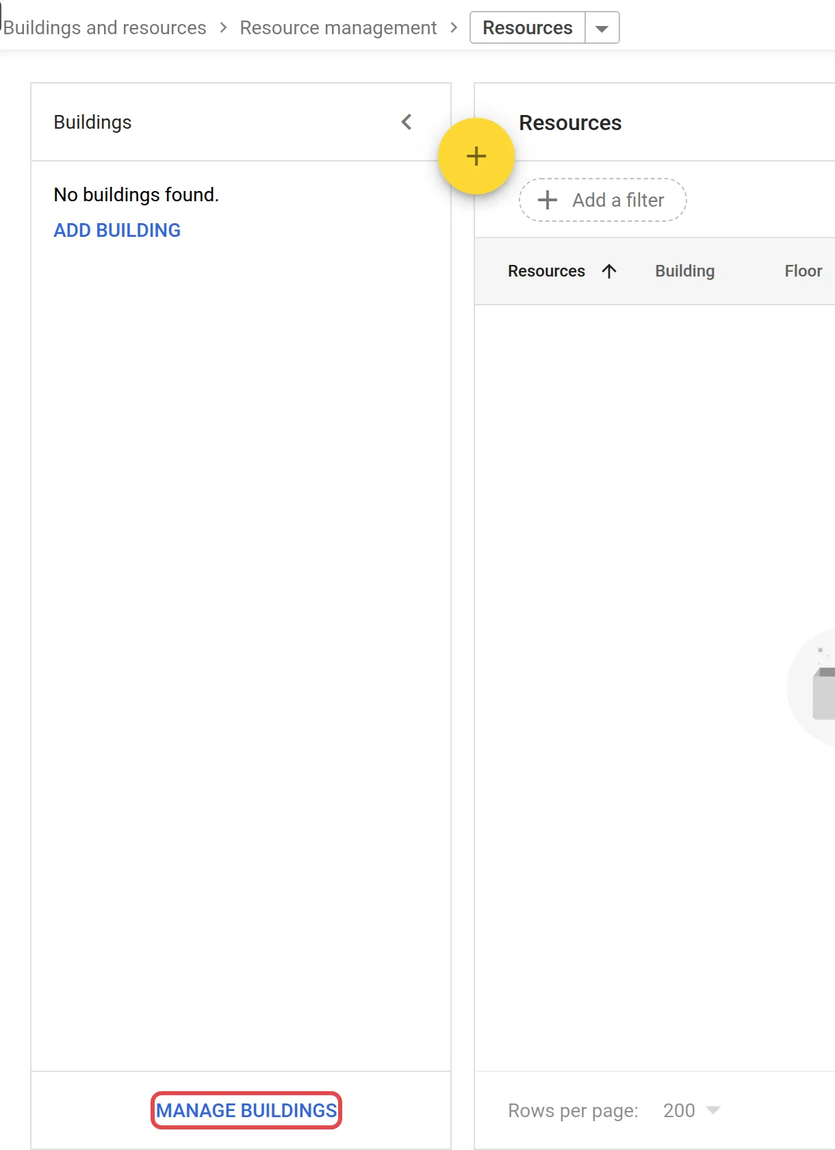835x1150 pixels.
Task: Sort by the Resources column header
Action: 546,271
